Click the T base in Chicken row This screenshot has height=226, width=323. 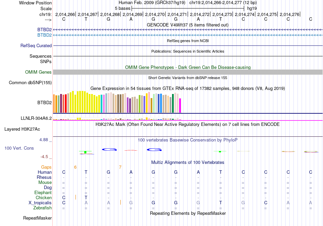coord(86,197)
